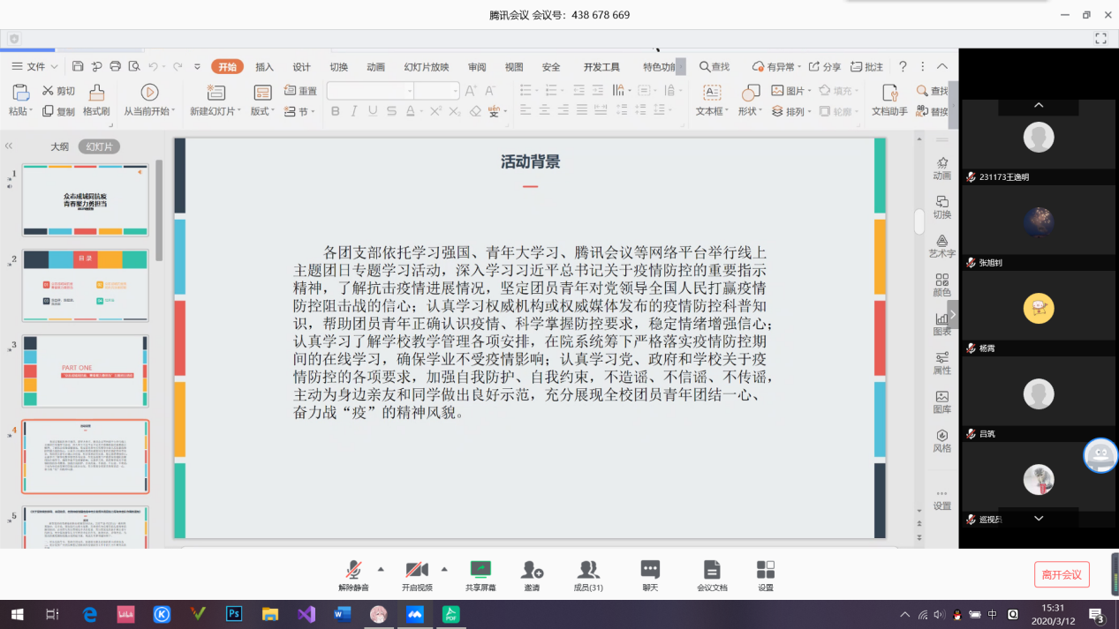
Task: Toggle bold formatting B button
Action: click(x=336, y=111)
